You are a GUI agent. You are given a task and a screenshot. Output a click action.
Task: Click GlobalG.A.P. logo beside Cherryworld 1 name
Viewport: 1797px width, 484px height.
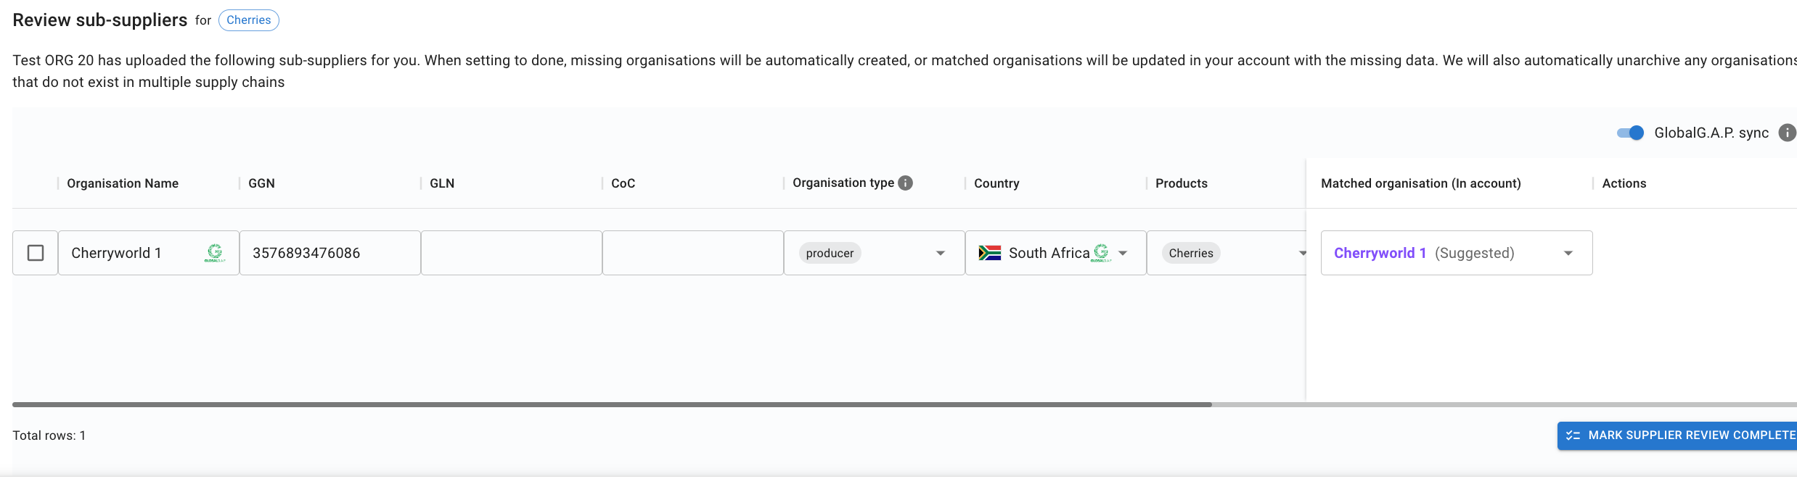[x=215, y=253]
